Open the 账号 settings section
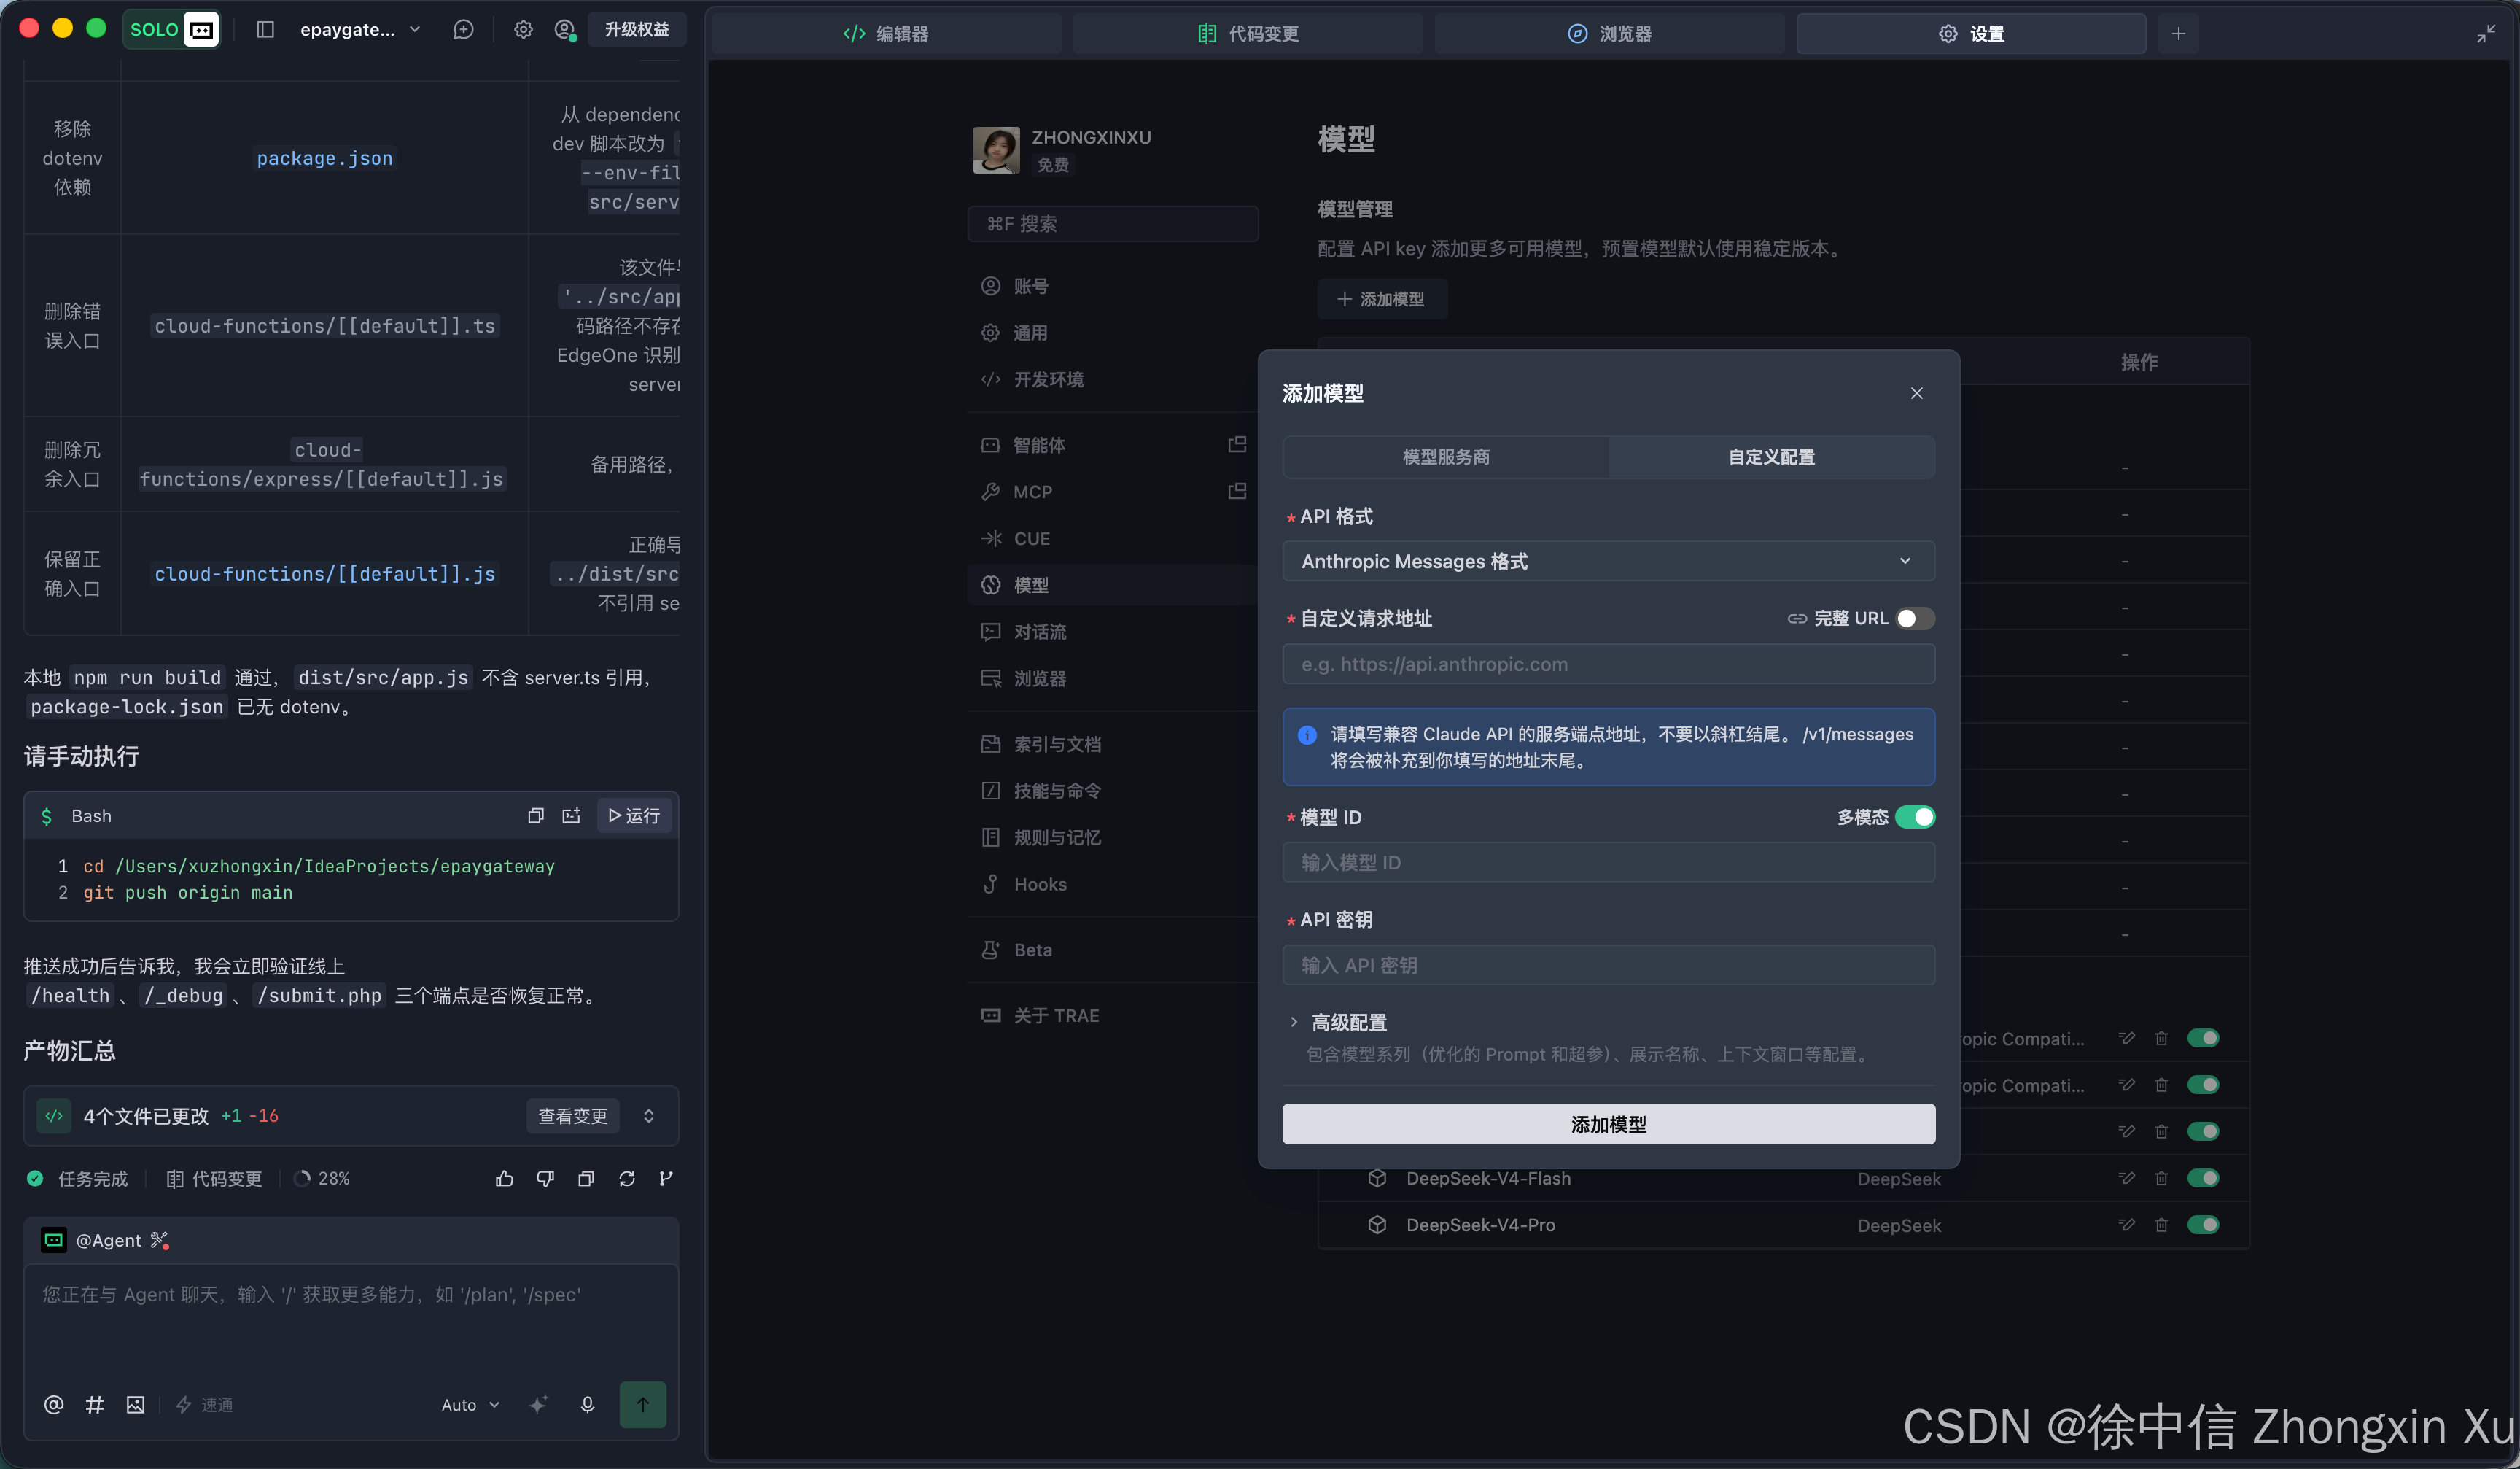The height and width of the screenshot is (1469, 2520). point(1112,286)
